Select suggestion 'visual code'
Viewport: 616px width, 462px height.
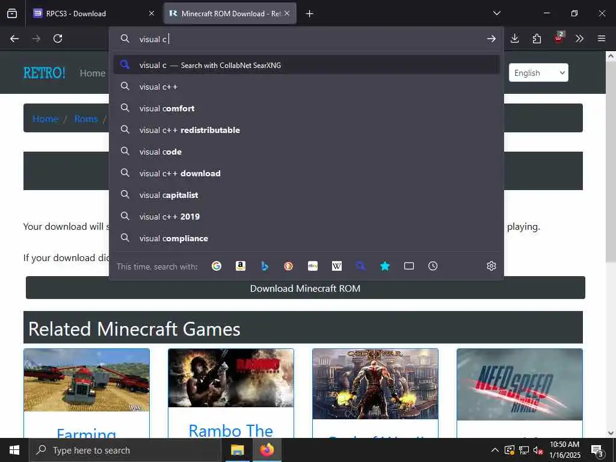[x=306, y=151]
